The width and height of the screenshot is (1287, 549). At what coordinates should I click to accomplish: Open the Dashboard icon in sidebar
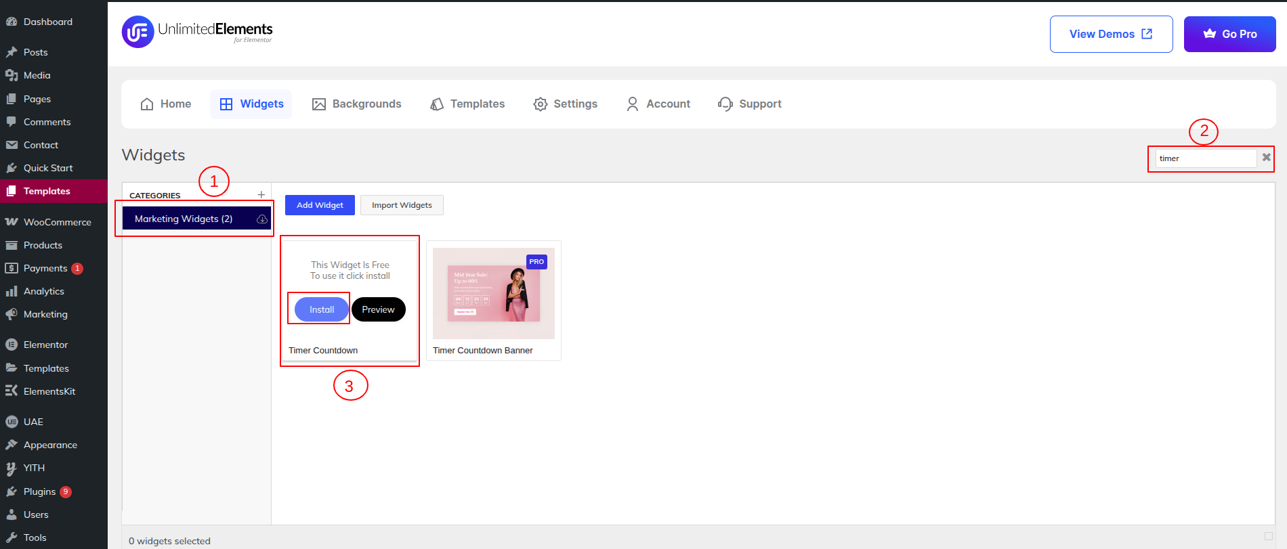tap(12, 22)
